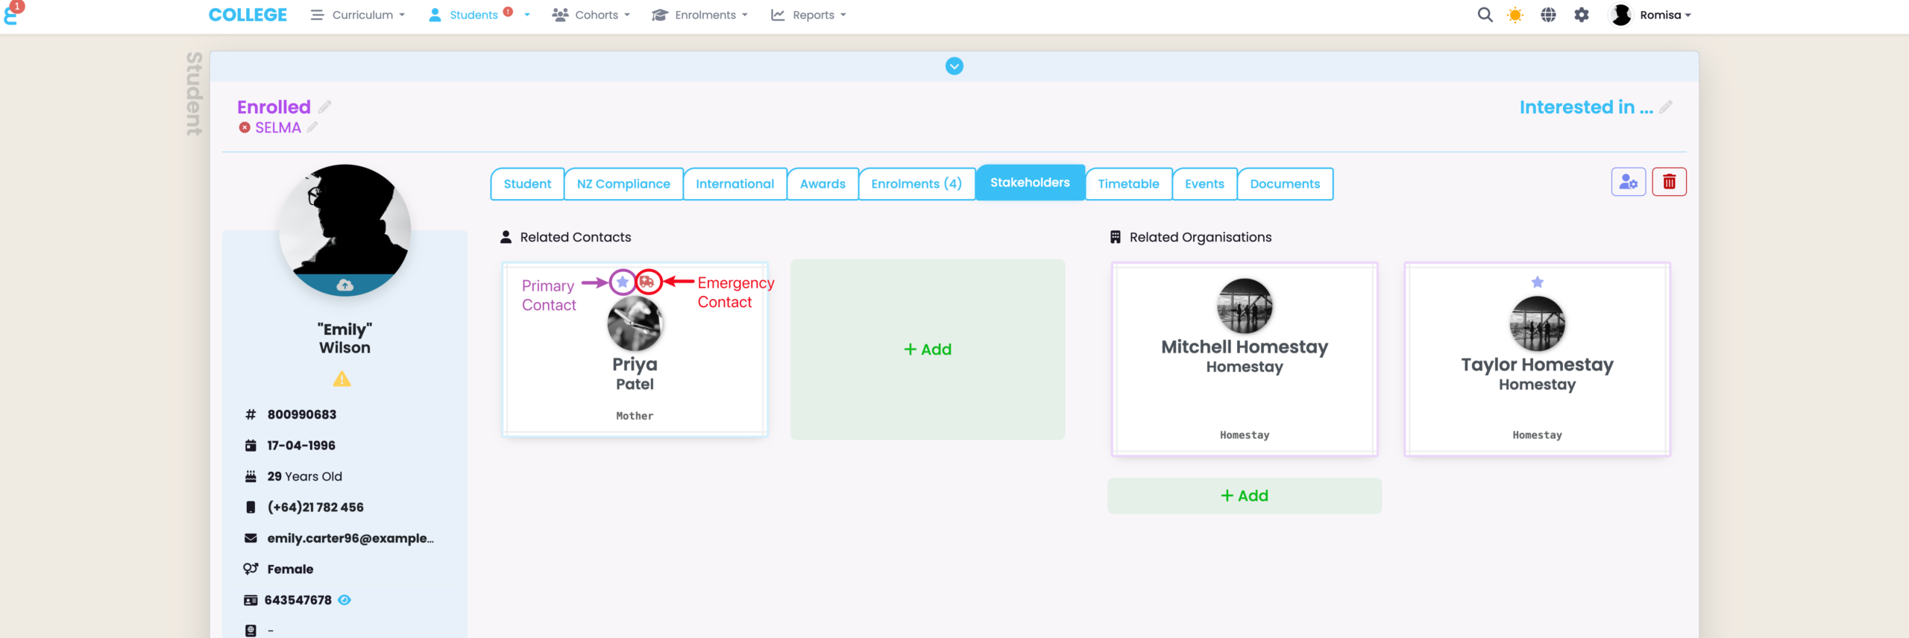Open the Reports dropdown menu
Viewport: 1909px width, 638px height.
coord(808,15)
